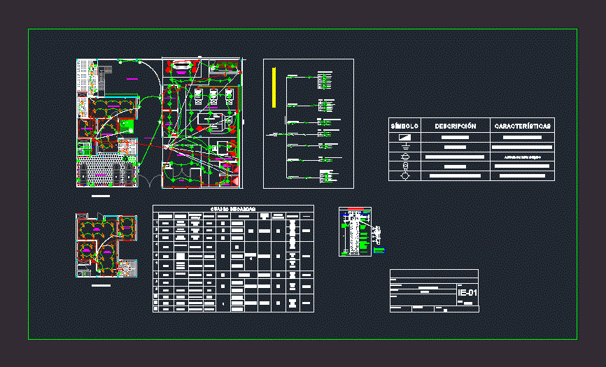The width and height of the screenshot is (606, 367).
Task: Click the fourth-row switch symbol in legend
Action: pyautogui.click(x=404, y=166)
